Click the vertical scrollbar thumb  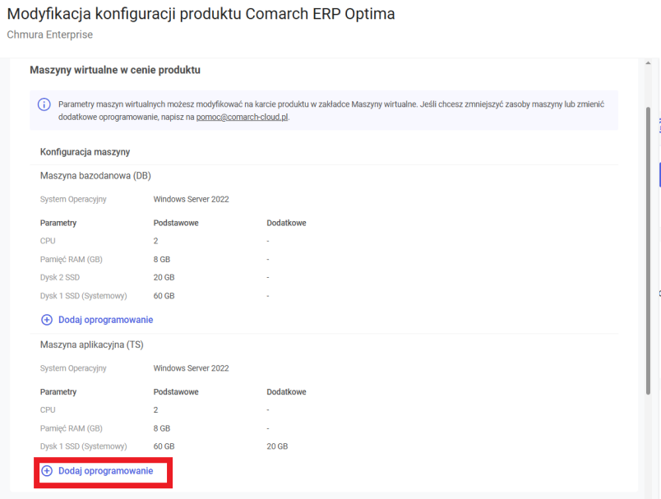tap(648, 251)
